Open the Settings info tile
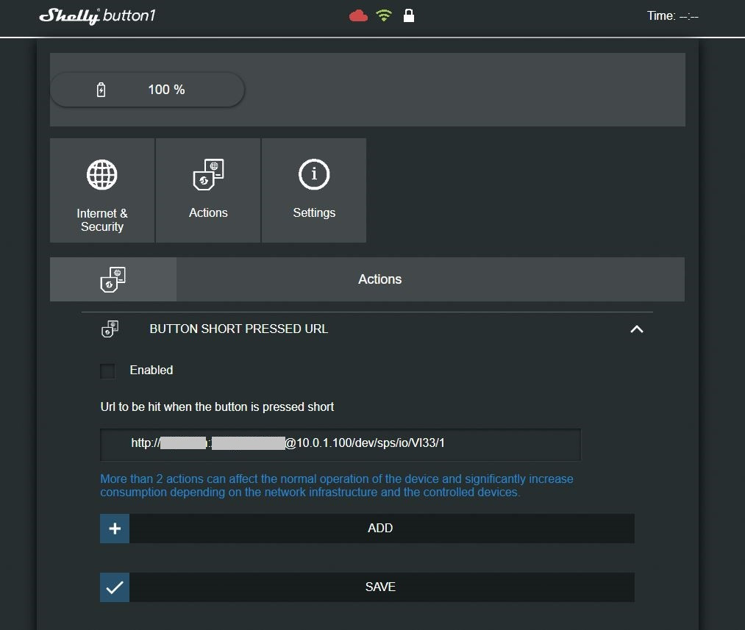 point(314,190)
